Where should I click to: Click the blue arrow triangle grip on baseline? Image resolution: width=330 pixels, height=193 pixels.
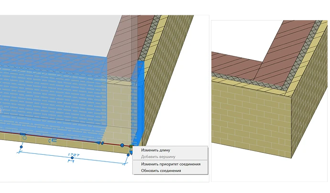click(x=98, y=143)
